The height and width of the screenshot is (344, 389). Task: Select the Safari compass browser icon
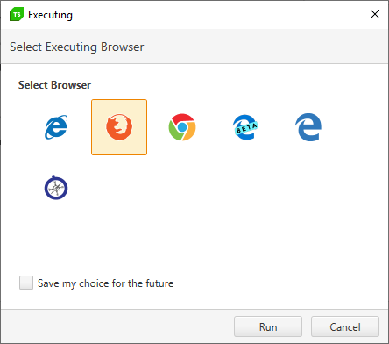(x=56, y=188)
